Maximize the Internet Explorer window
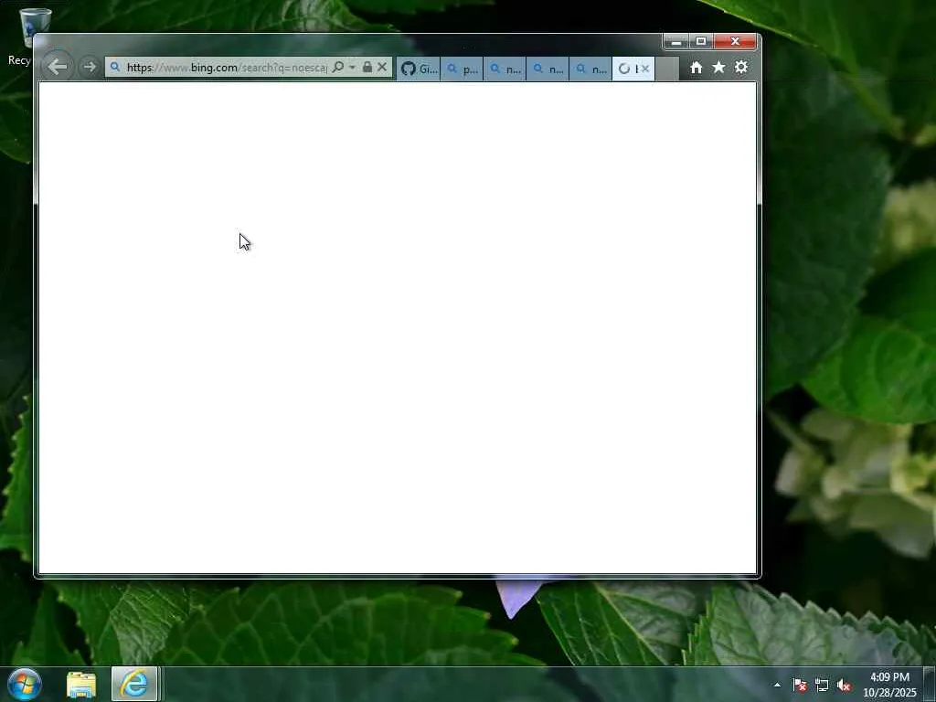The height and width of the screenshot is (702, 936). [701, 42]
